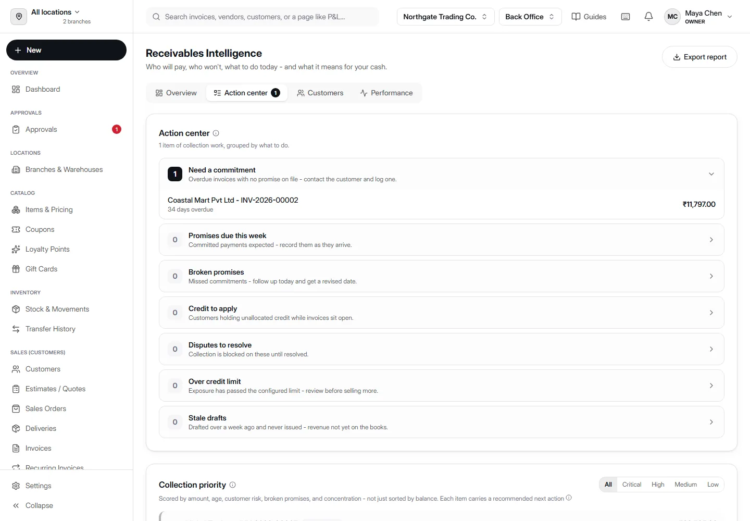The height and width of the screenshot is (521, 750).
Task: Expand the Credit to apply section
Action: coord(442,313)
